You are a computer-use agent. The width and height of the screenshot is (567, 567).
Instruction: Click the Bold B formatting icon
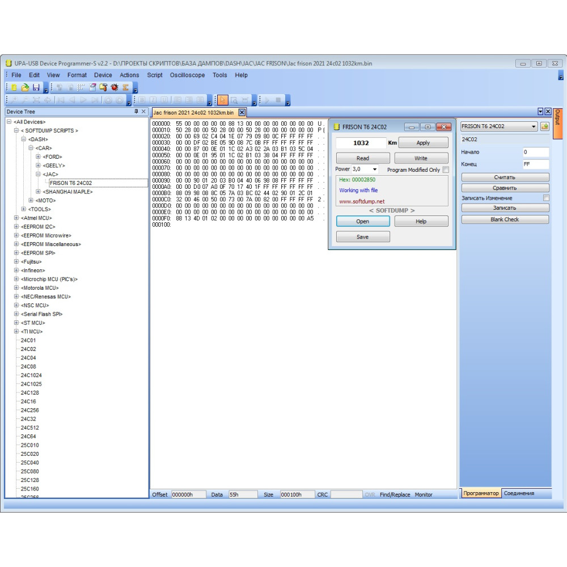click(142, 100)
